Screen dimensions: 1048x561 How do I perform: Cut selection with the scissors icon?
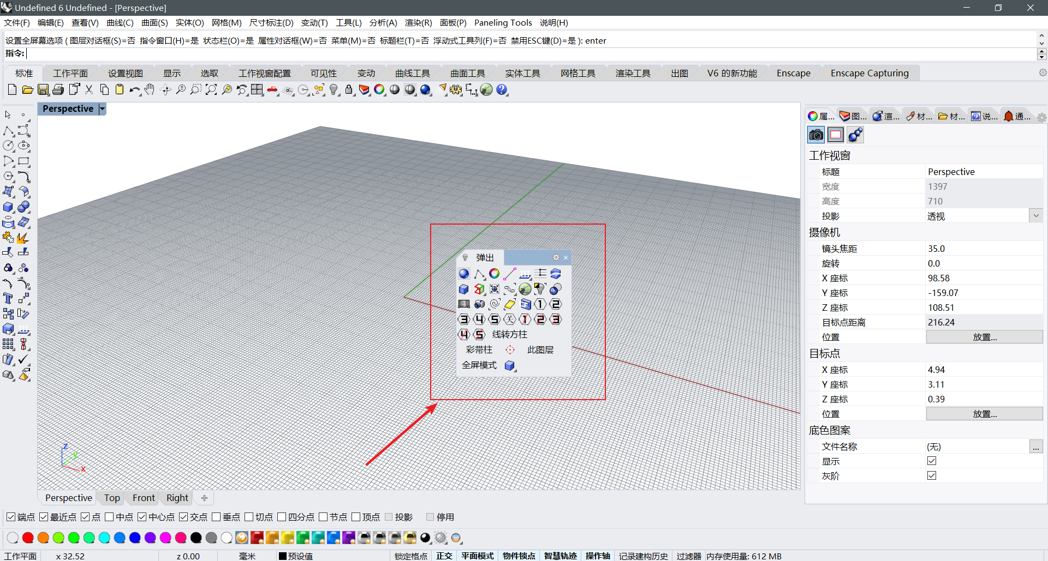click(89, 90)
